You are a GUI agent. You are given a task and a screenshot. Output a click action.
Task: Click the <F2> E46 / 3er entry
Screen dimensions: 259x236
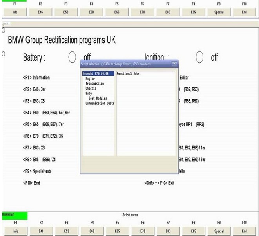[x=34, y=89]
